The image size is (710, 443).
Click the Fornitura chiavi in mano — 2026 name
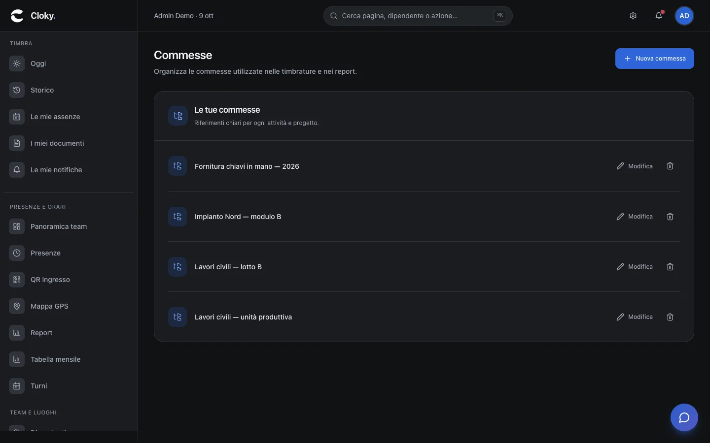tap(247, 166)
